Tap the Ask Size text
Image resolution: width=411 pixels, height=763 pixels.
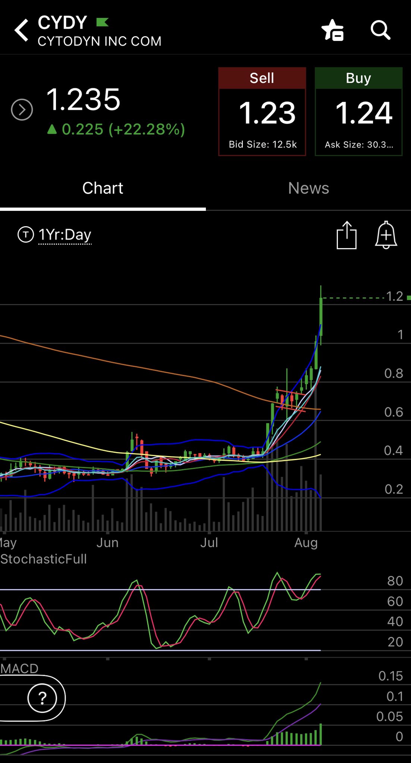pyautogui.click(x=359, y=145)
